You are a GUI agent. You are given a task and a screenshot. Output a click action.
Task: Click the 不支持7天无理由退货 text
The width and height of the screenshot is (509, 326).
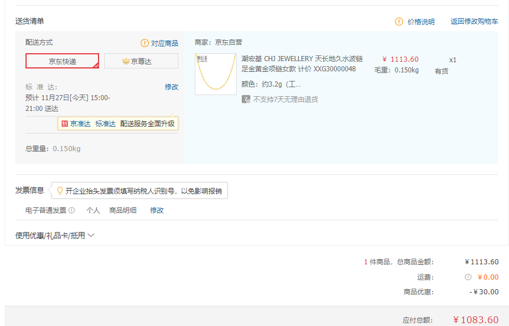pyautogui.click(x=285, y=99)
